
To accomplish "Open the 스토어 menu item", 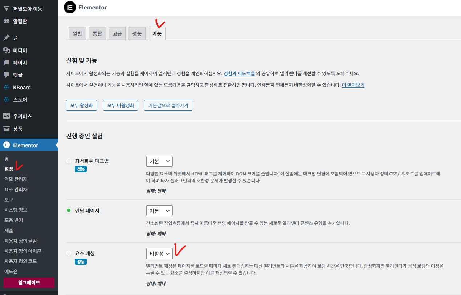I will click(x=29, y=100).
